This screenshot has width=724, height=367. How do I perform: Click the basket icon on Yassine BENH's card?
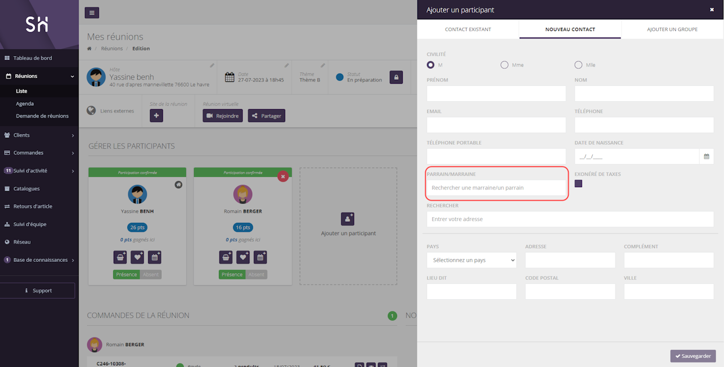(120, 257)
